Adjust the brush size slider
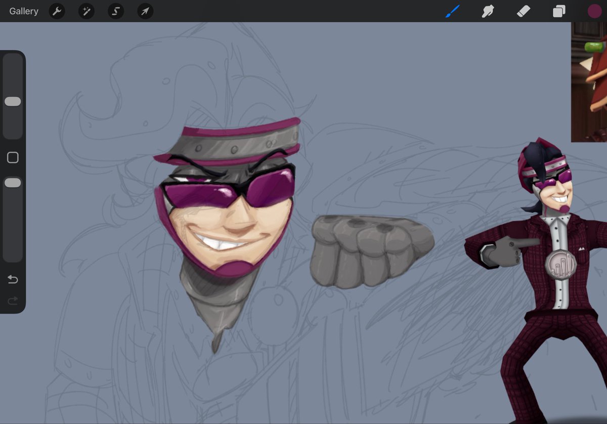This screenshot has height=424, width=607. pyautogui.click(x=13, y=101)
